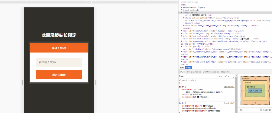
Task: Toggle the :hov element state panel
Action: (220, 76)
